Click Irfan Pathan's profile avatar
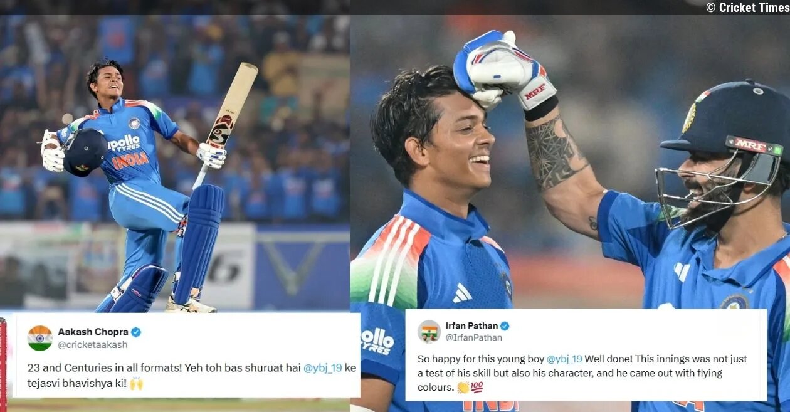The width and height of the screenshot is (790, 412). tap(429, 331)
